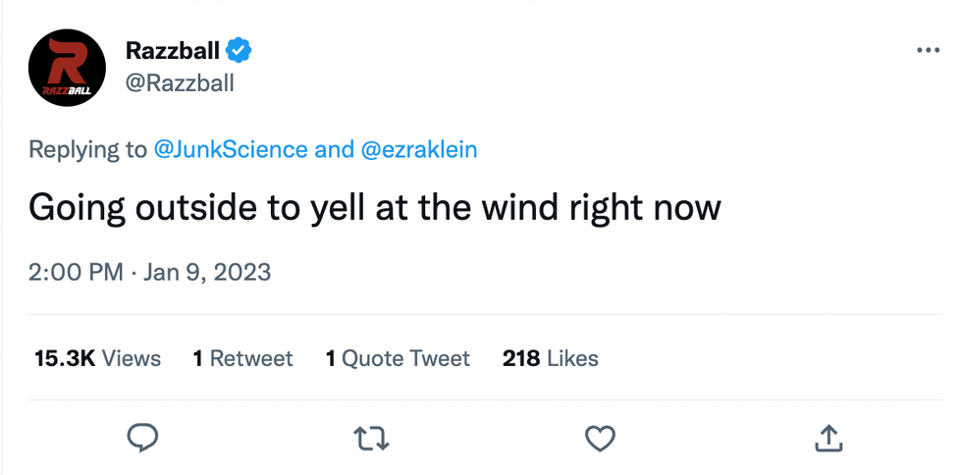
Task: View the 15.3K Views analytics
Action: (x=97, y=358)
